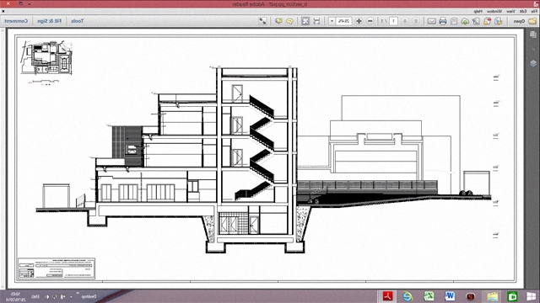Open the Comment pane
The image size is (540, 303).
16,21
